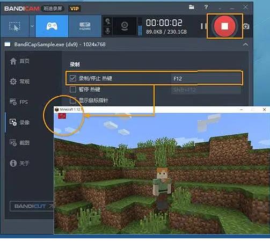Toggle the webcam overlay icon
The height and width of the screenshot is (241, 270).
click(125, 26)
